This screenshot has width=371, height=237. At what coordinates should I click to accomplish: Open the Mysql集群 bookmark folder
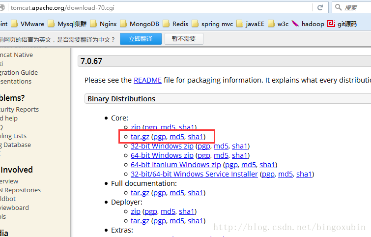pyautogui.click(x=67, y=24)
